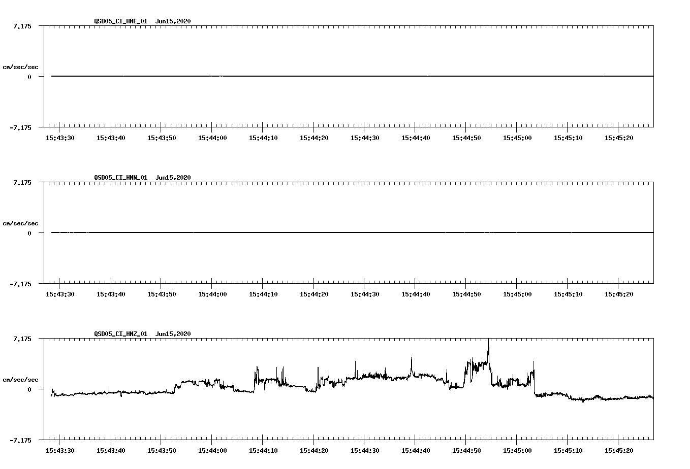
Task: Click the 15:45:10 time label under the HNZ plot
Action: pyautogui.click(x=568, y=450)
